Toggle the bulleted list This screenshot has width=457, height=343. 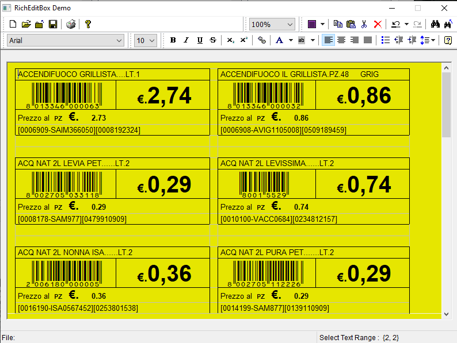(x=386, y=40)
